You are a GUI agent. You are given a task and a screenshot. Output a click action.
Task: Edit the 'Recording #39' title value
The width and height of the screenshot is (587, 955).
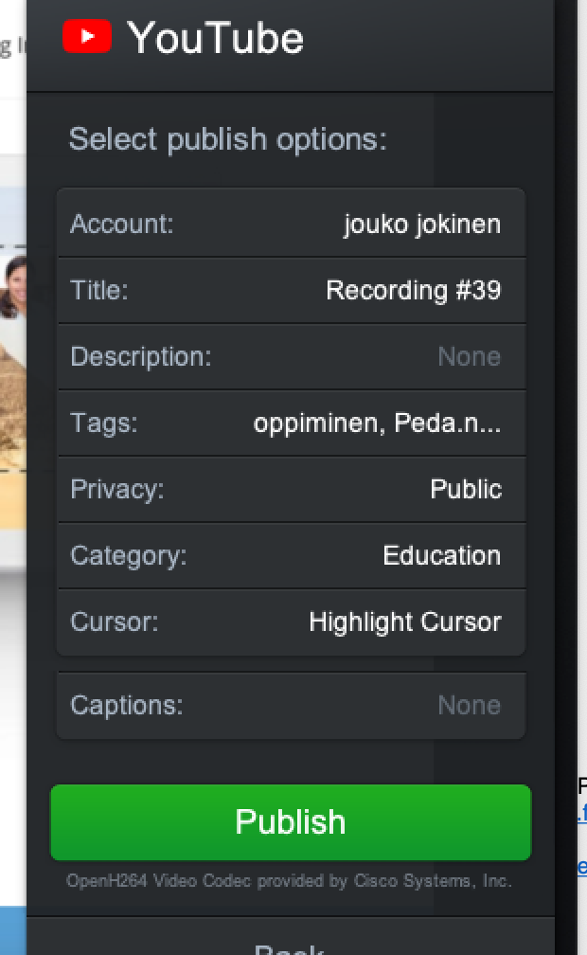point(413,290)
